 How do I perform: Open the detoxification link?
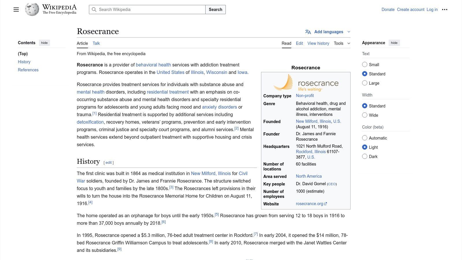(x=90, y=122)
